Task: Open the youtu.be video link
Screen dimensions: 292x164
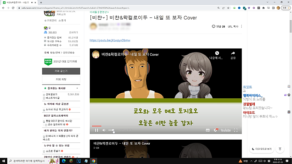Action: [110, 40]
